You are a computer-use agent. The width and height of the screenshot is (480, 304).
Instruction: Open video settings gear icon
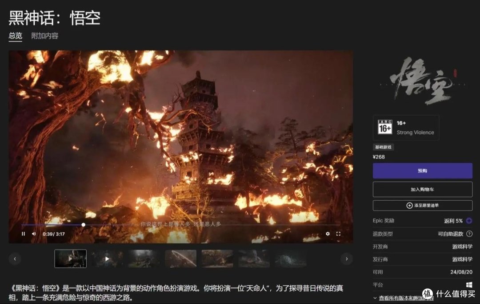(x=328, y=234)
